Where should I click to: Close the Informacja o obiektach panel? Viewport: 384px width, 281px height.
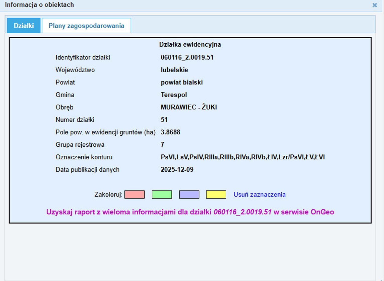coord(374,5)
